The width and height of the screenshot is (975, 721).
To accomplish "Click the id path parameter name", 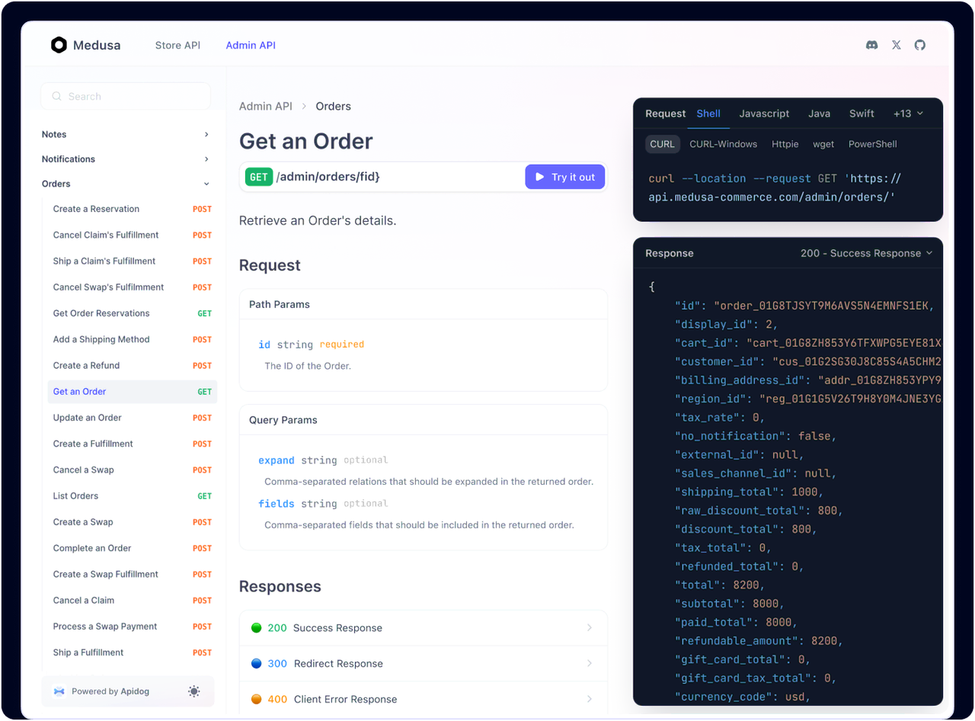I will pyautogui.click(x=264, y=344).
